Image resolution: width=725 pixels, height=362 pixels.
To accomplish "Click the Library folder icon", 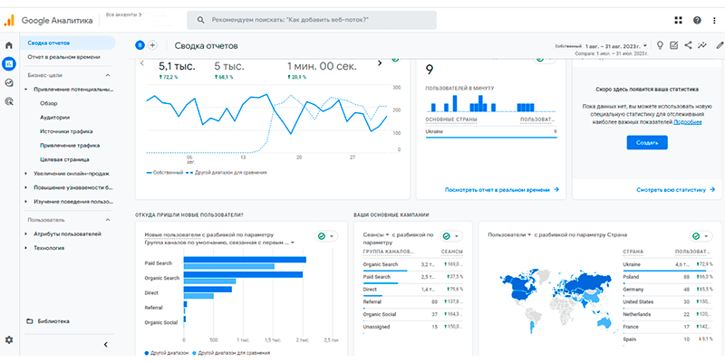I will pos(30,321).
